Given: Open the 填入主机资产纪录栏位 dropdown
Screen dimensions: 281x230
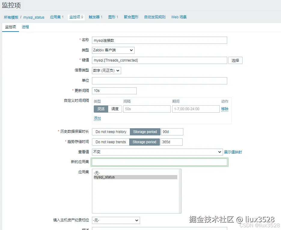Looking at the screenshot, I should [116, 220].
